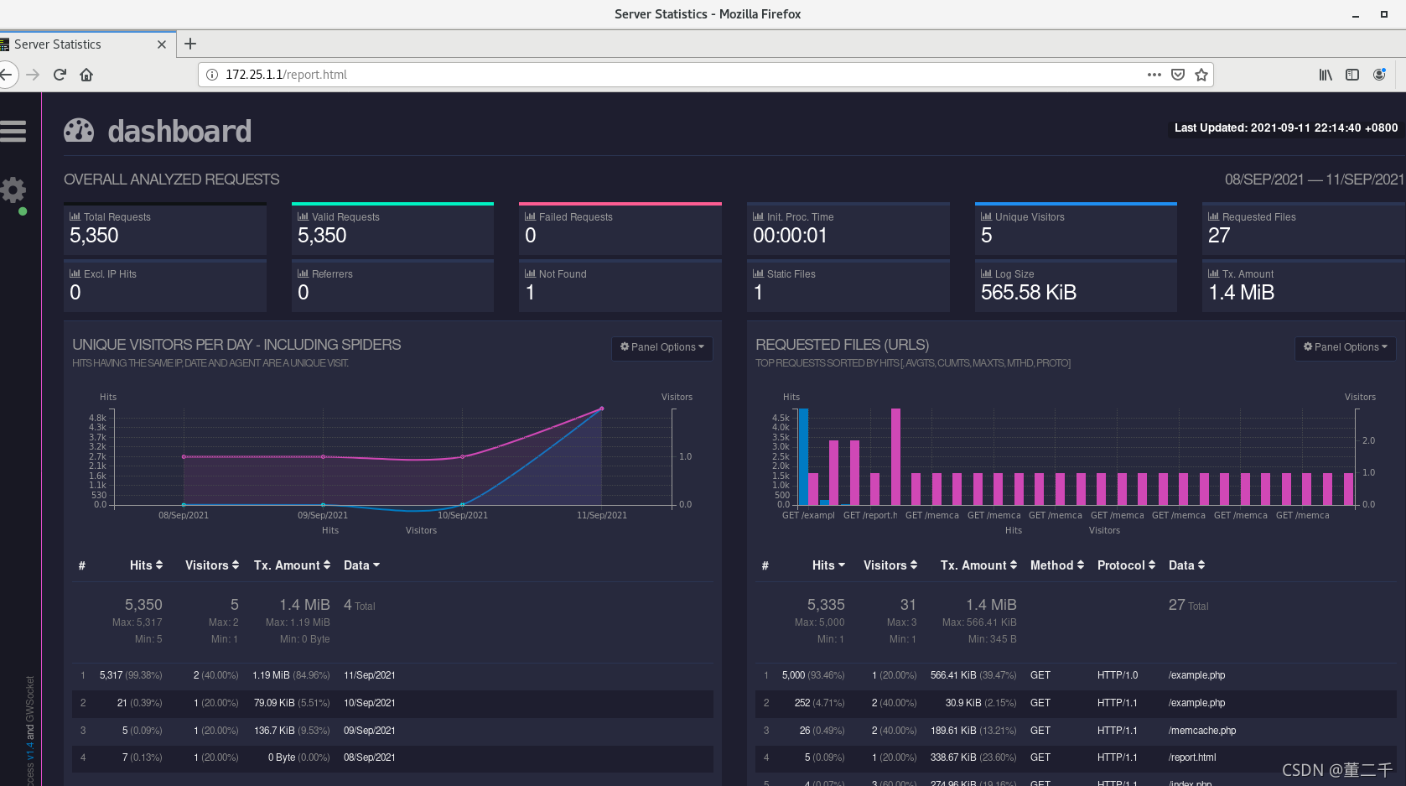The height and width of the screenshot is (786, 1406).
Task: Bookmark this page with the star
Action: (1201, 75)
